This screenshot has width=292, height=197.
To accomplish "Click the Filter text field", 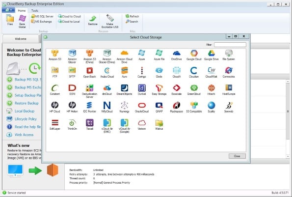I will pos(230,45).
